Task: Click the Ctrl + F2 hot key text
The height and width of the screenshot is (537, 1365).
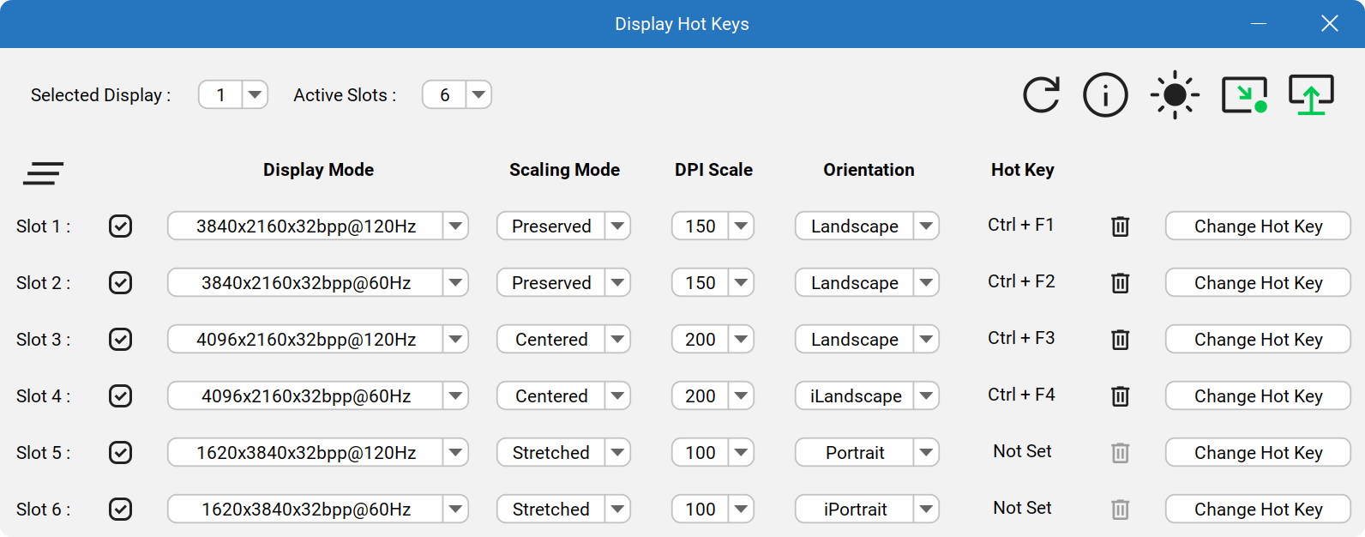Action: (1021, 281)
